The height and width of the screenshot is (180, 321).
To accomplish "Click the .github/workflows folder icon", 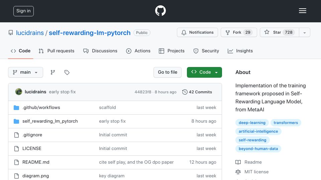I will (x=16, y=108).
